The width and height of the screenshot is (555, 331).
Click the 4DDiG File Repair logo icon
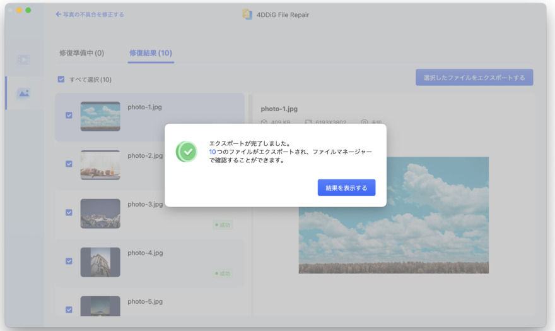click(x=247, y=15)
